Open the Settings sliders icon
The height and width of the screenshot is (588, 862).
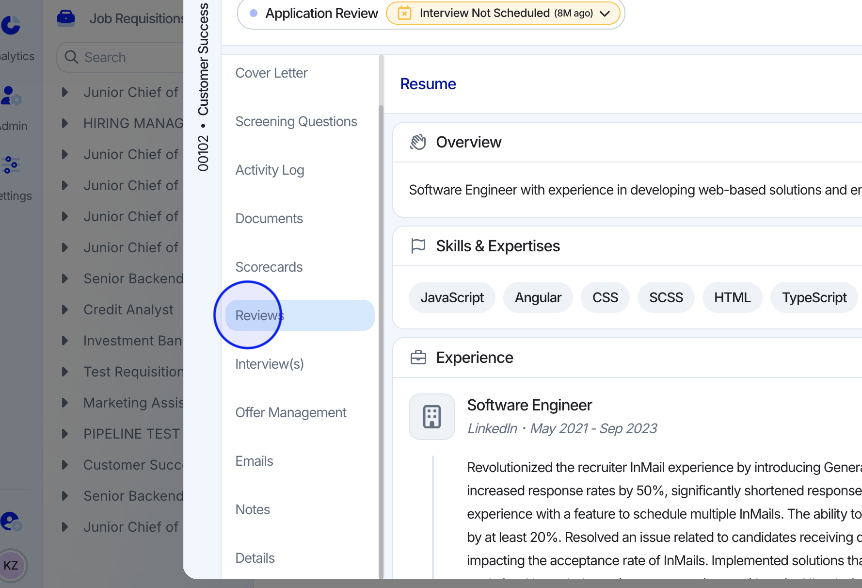coord(11,165)
